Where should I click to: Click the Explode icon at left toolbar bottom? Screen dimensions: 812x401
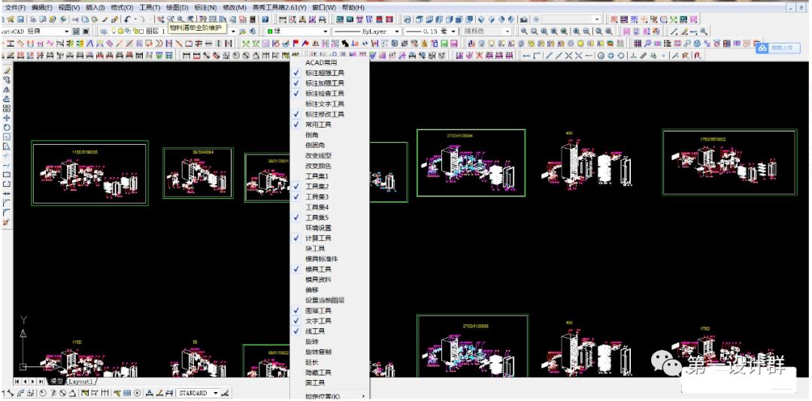7,222
